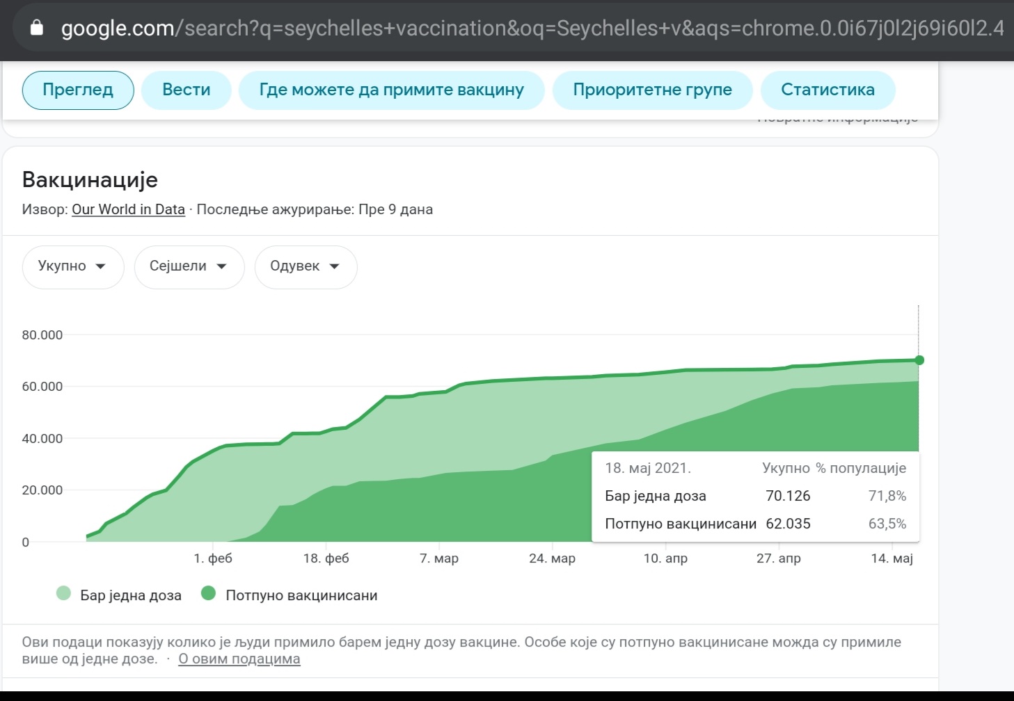Screen dimensions: 1014x701
Task: Click the green data point on chart end
Action: click(919, 360)
